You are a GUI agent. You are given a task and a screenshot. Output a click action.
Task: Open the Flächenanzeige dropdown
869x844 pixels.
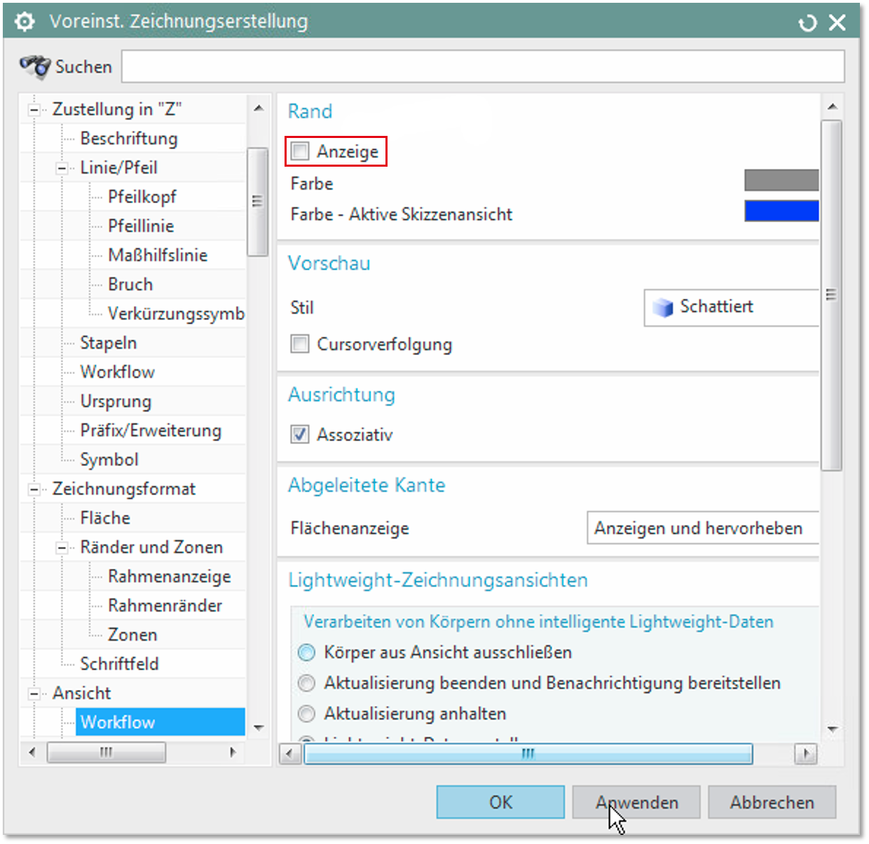pos(702,528)
